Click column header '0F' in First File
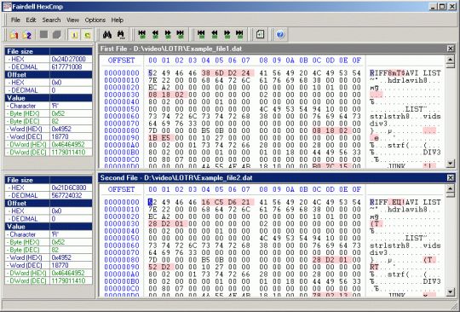Image resolution: width=460 pixels, height=312 pixels. click(356, 61)
